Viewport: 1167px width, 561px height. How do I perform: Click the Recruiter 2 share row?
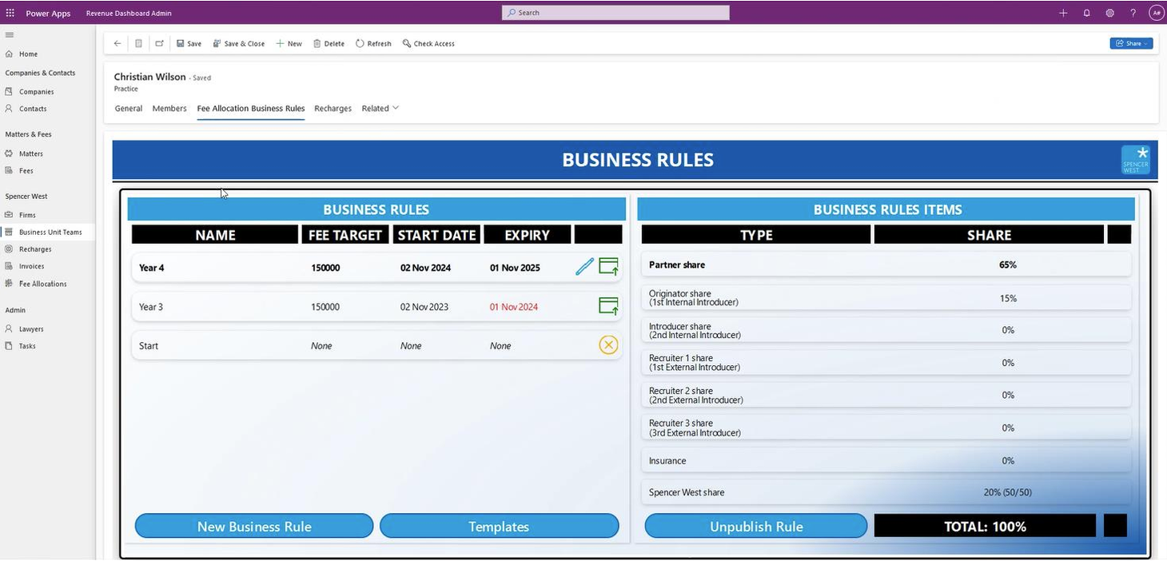(x=886, y=395)
